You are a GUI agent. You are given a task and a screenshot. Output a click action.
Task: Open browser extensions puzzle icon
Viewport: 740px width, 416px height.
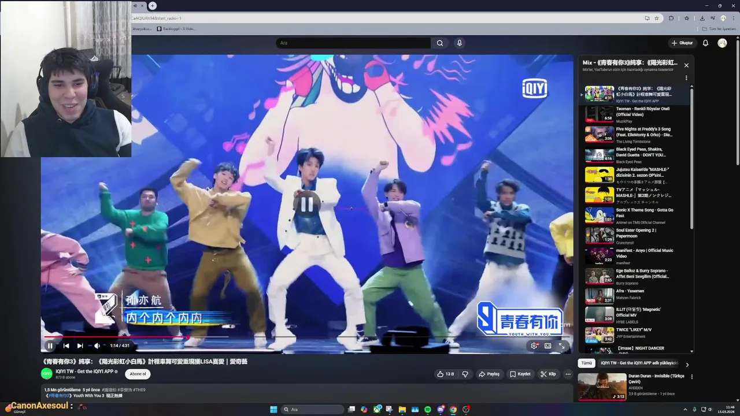click(671, 18)
